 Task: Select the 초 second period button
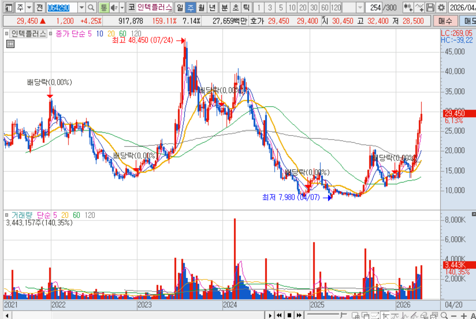236,7
